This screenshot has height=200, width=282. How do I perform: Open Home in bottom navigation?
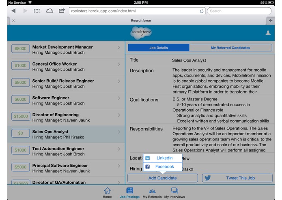tap(107, 193)
